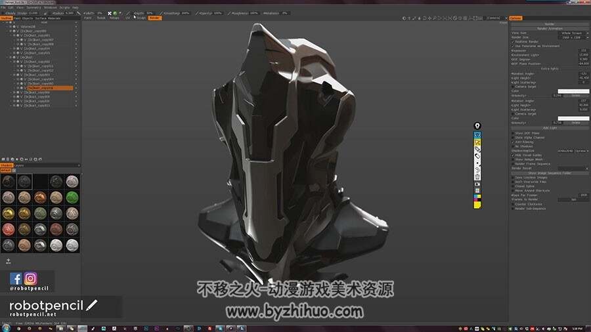591x332 pixels.
Task: Switch to the Retopo room tab
Action: coord(114,18)
